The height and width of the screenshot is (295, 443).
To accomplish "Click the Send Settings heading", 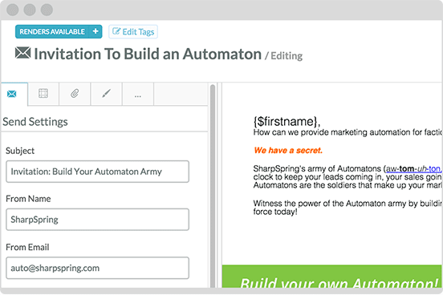I will click(35, 122).
